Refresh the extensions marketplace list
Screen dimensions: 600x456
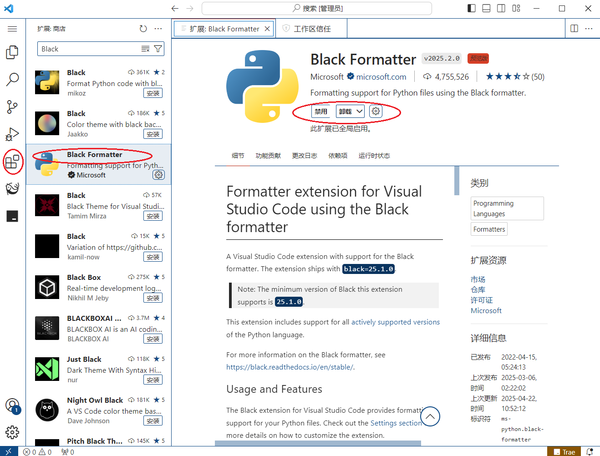click(143, 29)
